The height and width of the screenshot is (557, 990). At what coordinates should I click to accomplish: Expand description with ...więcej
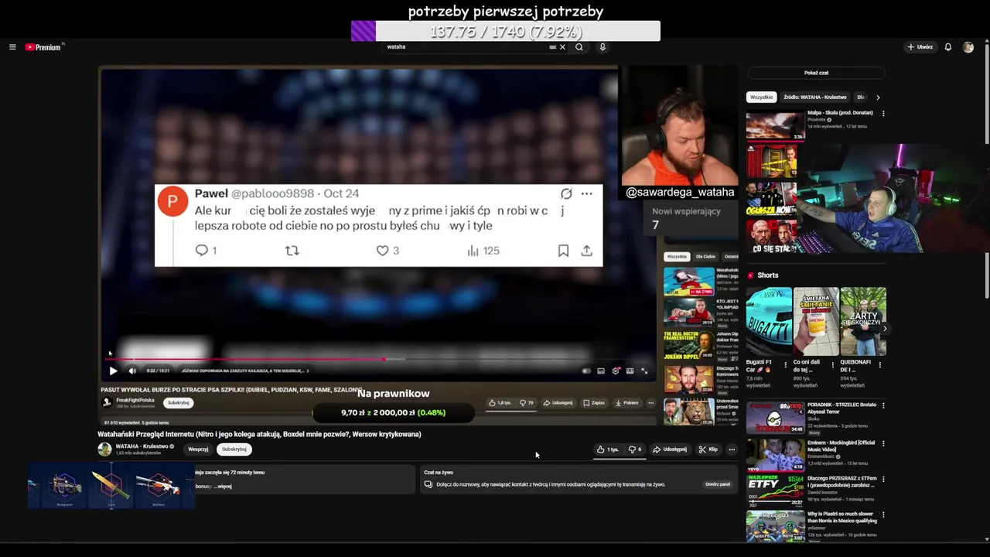(x=222, y=487)
